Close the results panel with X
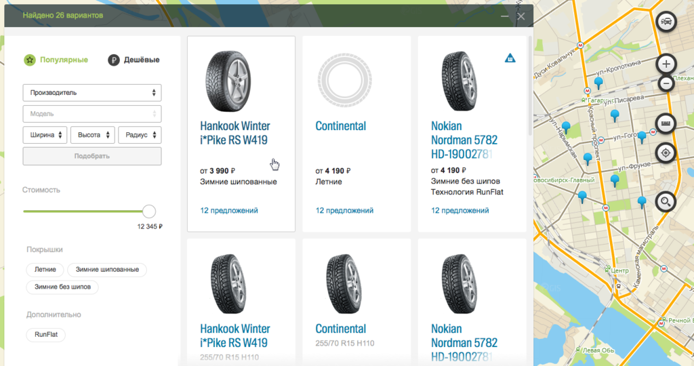The width and height of the screenshot is (694, 366). pyautogui.click(x=521, y=16)
